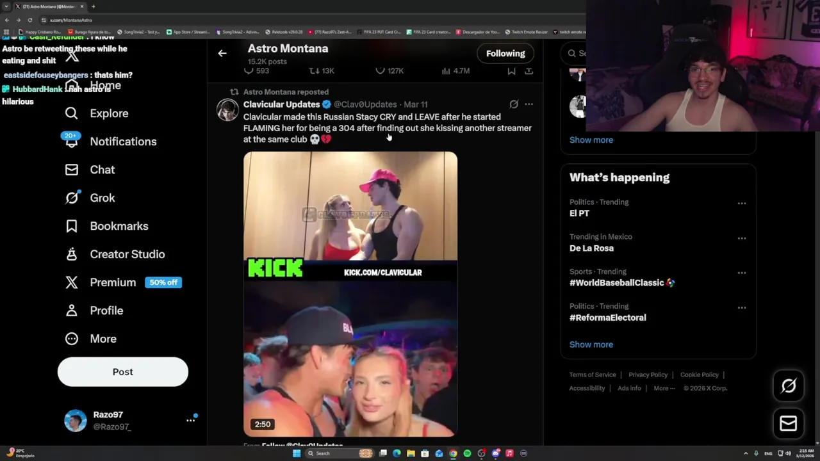Open the Mar 11 post timestamp

(x=416, y=104)
